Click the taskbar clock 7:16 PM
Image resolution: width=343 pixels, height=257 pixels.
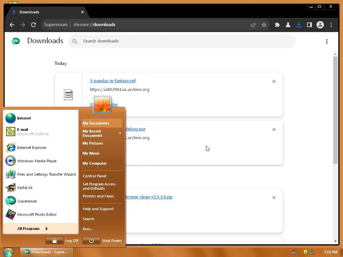point(331,252)
